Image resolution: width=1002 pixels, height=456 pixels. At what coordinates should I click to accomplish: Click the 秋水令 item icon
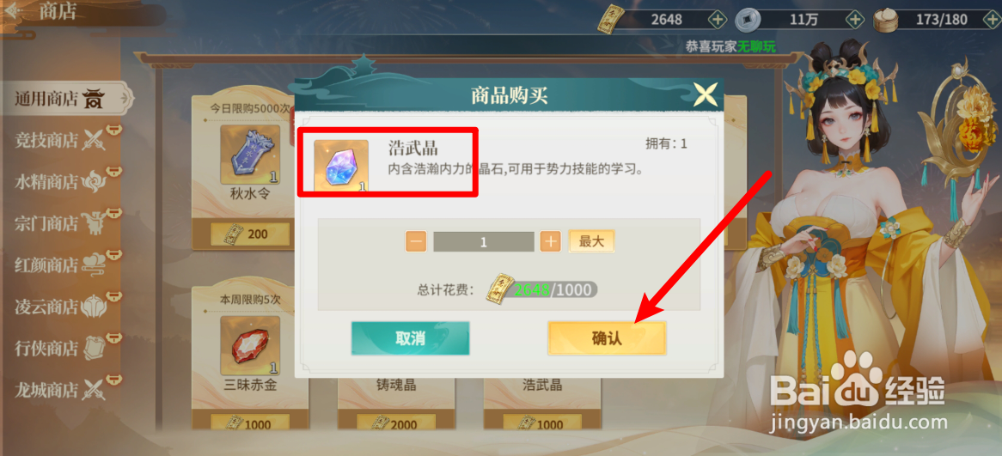pos(251,155)
